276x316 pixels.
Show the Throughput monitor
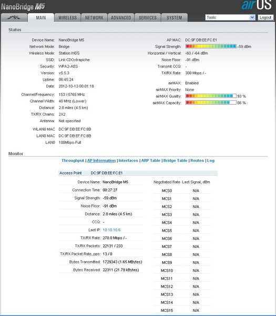pos(73,161)
